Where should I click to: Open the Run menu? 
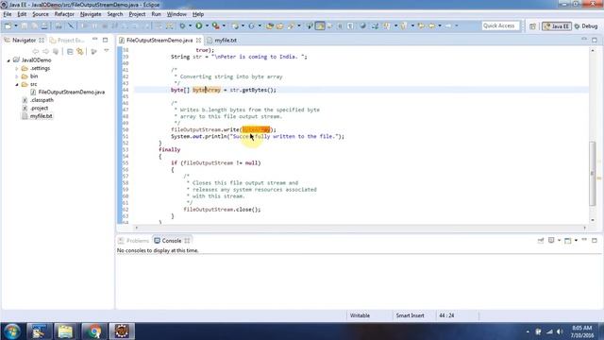pos(156,14)
